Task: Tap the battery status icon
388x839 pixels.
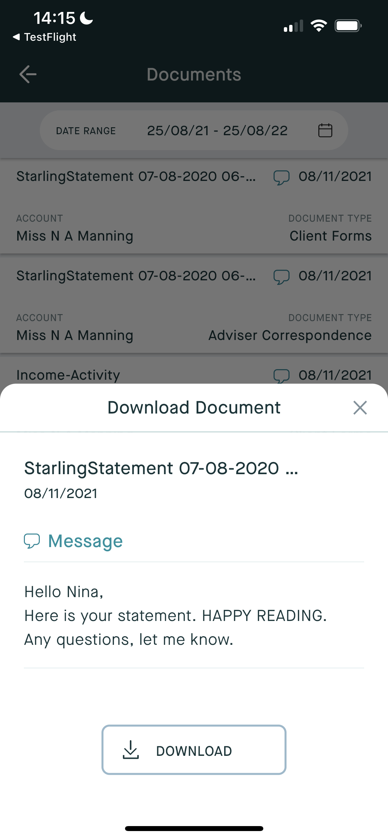Action: [348, 26]
